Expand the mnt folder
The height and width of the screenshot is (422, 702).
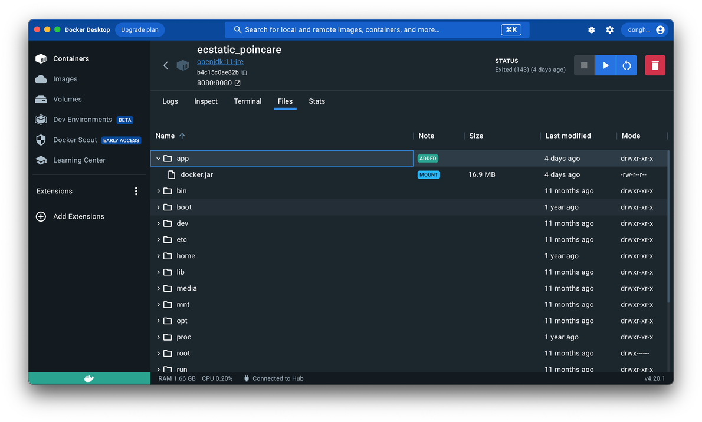point(158,305)
